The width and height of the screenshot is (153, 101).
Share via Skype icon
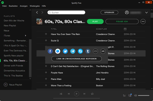coord(80,51)
